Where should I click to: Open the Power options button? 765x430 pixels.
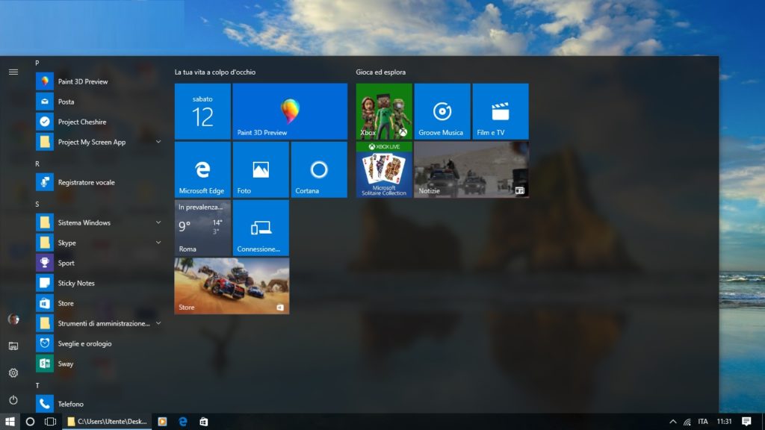(x=13, y=400)
